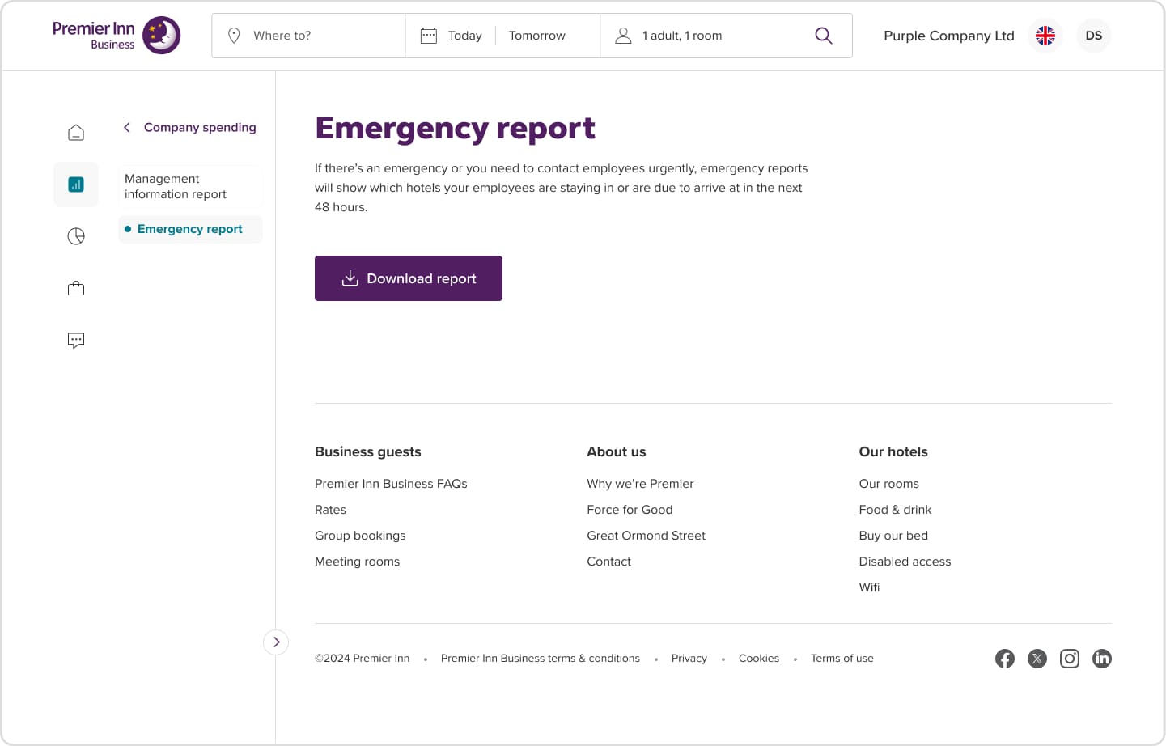Open the DS user avatar menu
The width and height of the screenshot is (1166, 746).
coord(1094,36)
